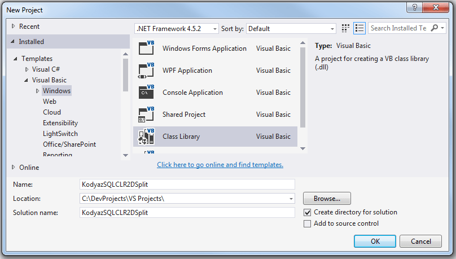Select the LightSwitch template category
456x259 pixels.
coord(60,134)
